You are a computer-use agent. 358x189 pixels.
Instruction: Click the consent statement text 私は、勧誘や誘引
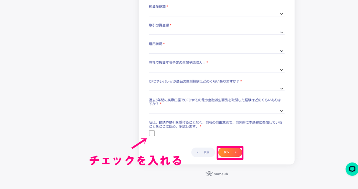pos(216,124)
